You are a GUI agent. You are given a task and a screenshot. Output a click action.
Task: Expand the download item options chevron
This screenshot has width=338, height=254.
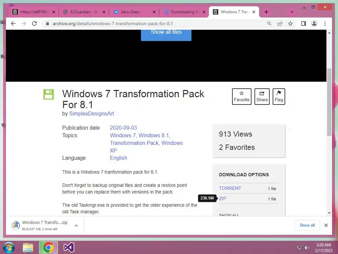point(76,226)
